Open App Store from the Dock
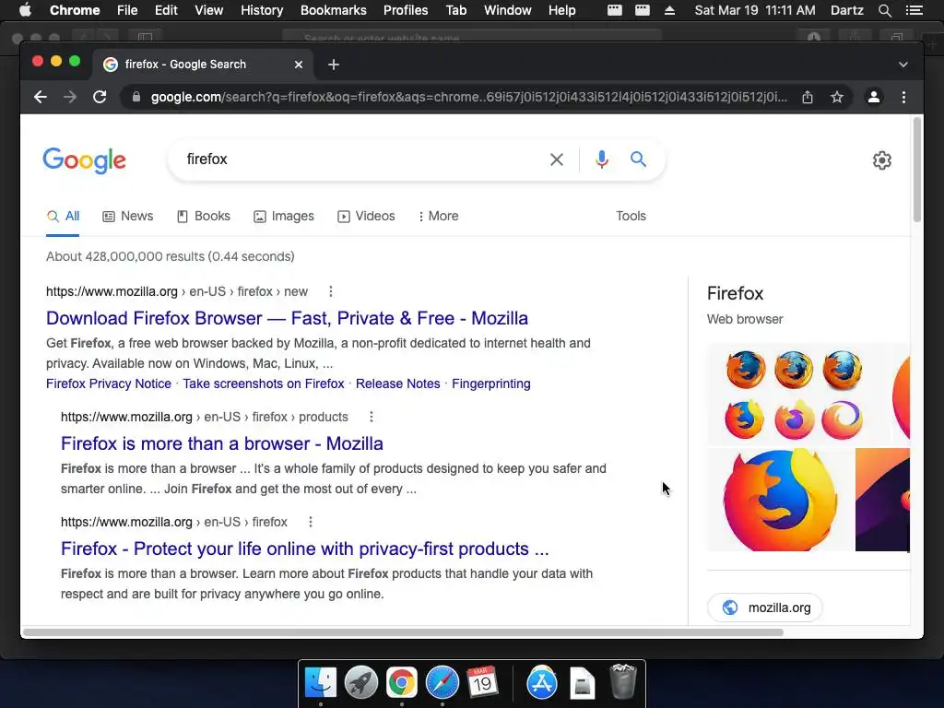The height and width of the screenshot is (708, 944). pyautogui.click(x=542, y=683)
